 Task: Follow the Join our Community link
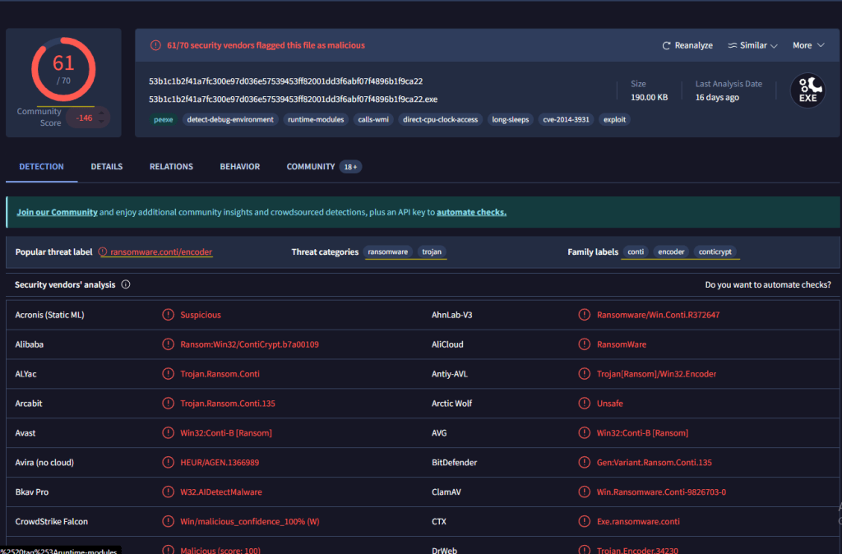[57, 212]
